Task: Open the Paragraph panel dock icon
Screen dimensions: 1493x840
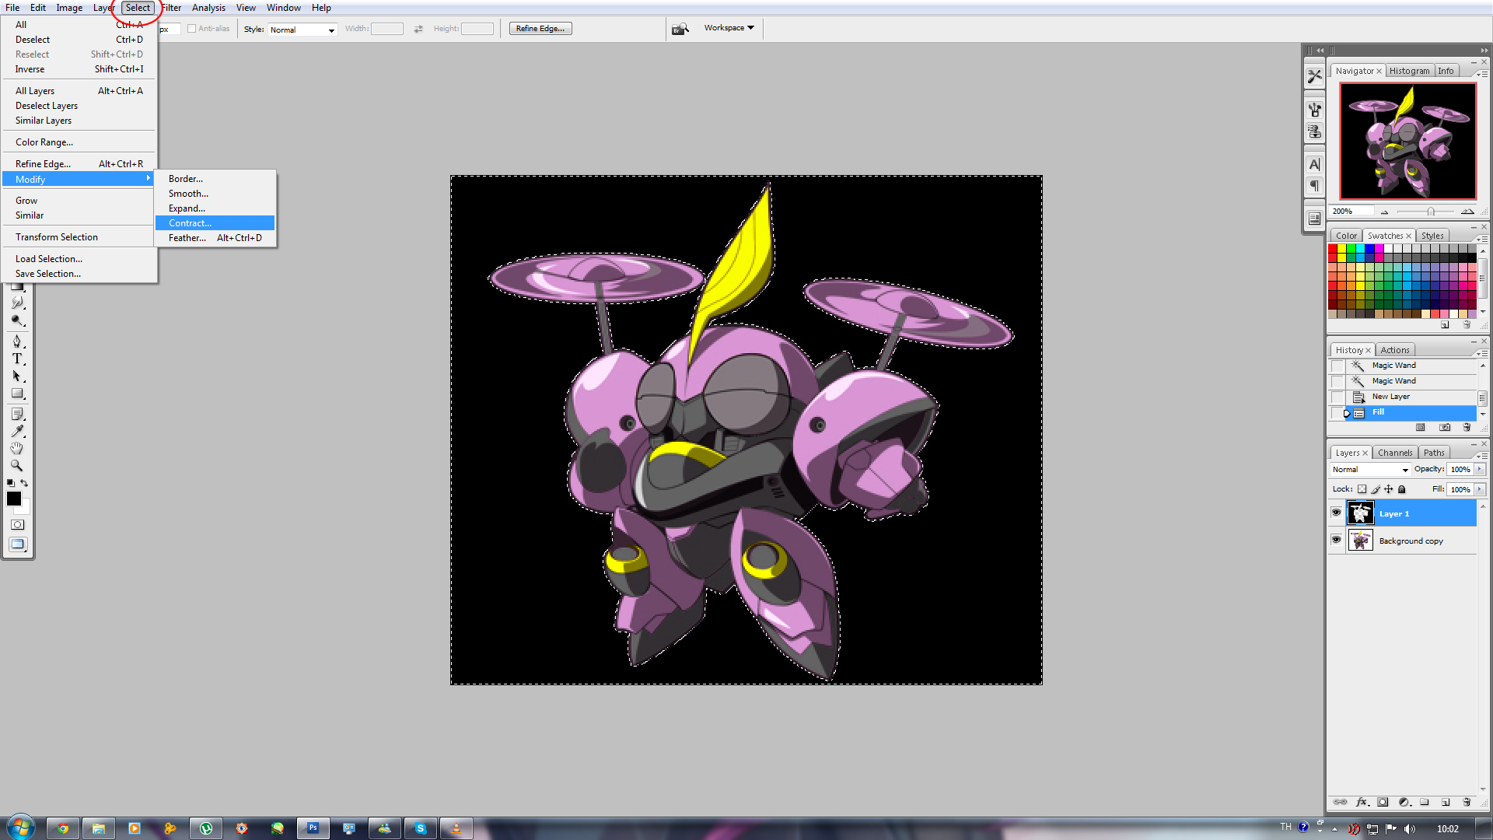Action: click(1314, 186)
